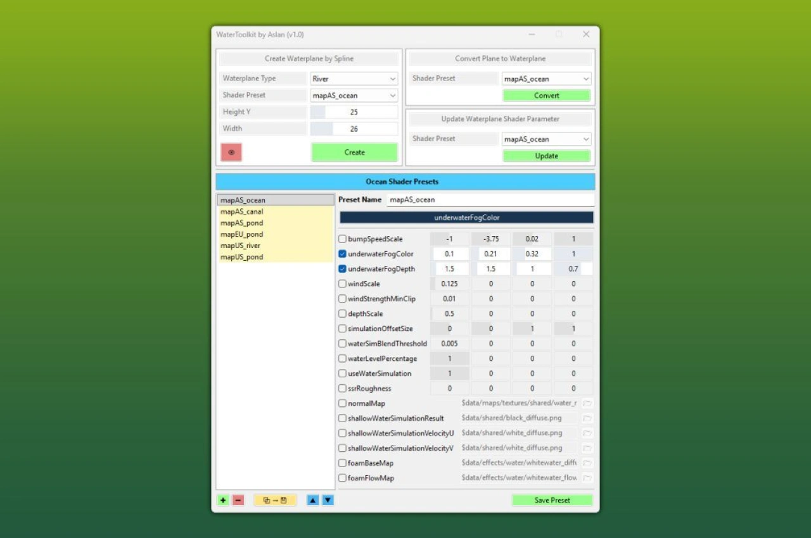This screenshot has width=811, height=538.
Task: Click the Save Preset button
Action: pyautogui.click(x=552, y=500)
